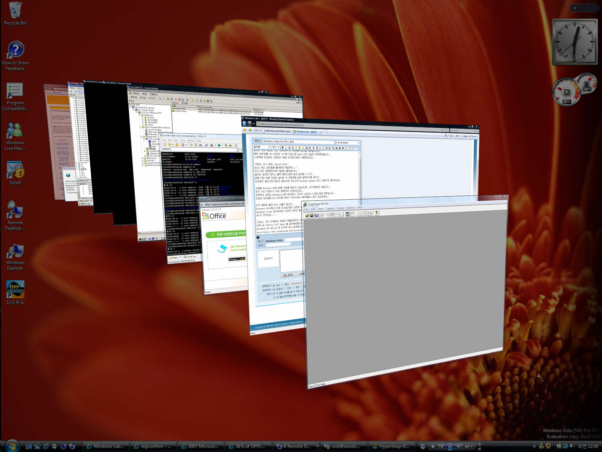Viewport: 602px width, 452px height.
Task: Switch to root@windo Xshell taskbar button
Action: [x=343, y=446]
